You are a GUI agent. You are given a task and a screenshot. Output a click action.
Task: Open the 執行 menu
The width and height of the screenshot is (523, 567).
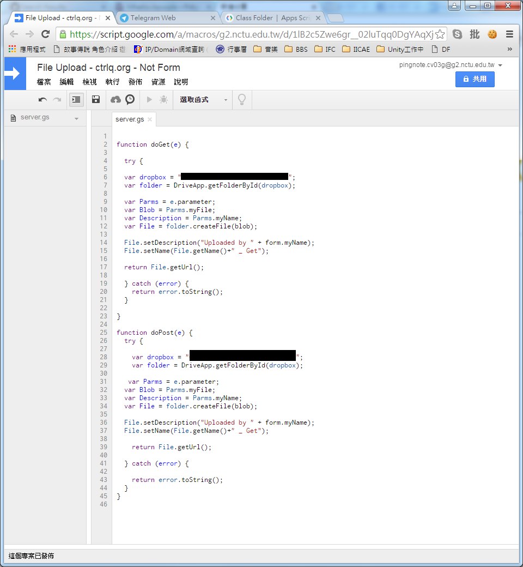pyautogui.click(x=112, y=82)
